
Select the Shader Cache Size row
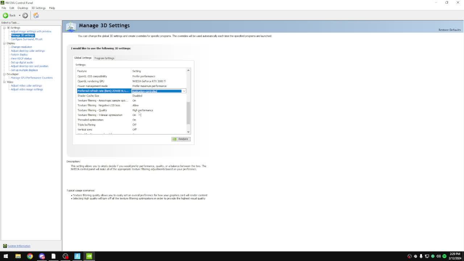click(132, 96)
